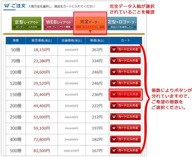Click 単価(税込) column header
Image resolution: width=192 pixels, height=157 pixels.
coord(97,41)
